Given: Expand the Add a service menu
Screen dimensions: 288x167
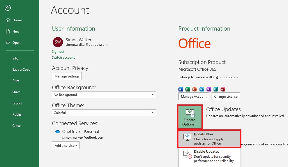Looking at the screenshot, I should click(66, 145).
